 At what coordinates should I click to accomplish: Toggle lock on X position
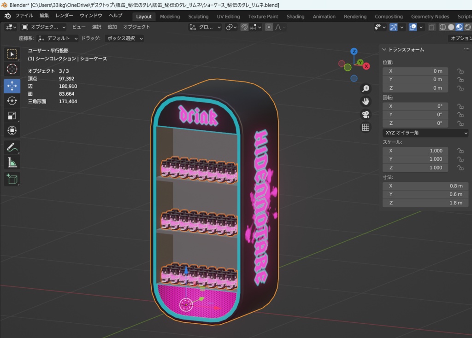tap(460, 71)
